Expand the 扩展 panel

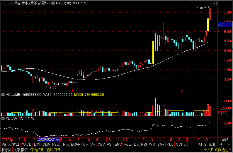(x=6, y=150)
